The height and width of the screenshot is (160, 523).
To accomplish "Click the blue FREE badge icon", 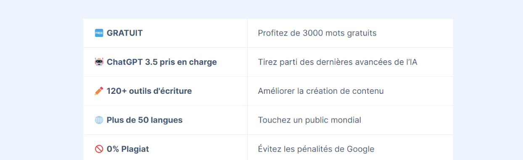I will click(99, 33).
